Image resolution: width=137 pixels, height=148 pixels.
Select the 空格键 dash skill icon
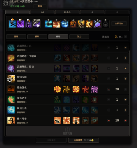click(x=37, y=24)
